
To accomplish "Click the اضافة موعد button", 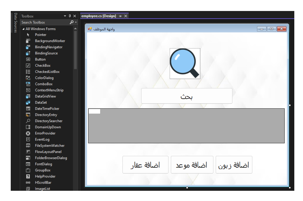I will pos(192,165).
